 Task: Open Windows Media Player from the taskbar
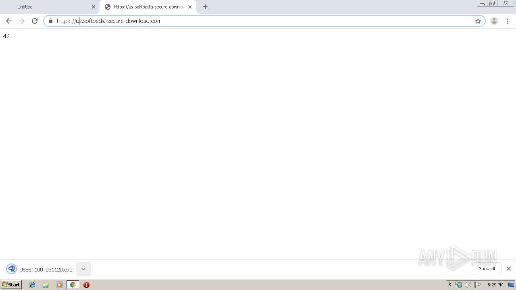[59, 285]
